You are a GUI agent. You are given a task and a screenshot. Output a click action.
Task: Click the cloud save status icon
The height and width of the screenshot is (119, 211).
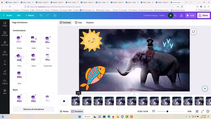55,16
